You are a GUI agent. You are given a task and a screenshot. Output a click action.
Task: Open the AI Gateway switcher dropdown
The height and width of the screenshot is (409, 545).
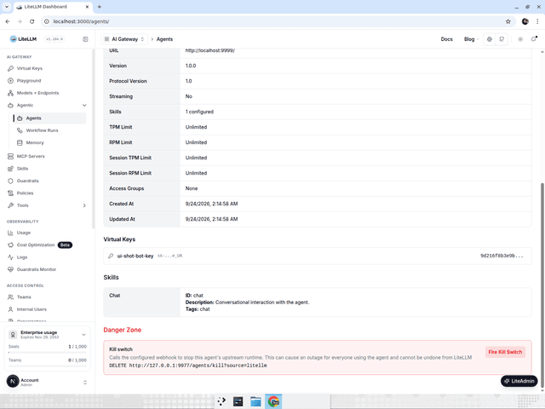point(124,39)
